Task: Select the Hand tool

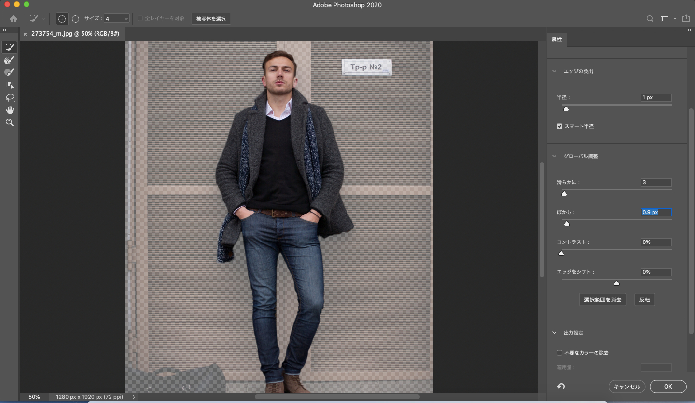Action: tap(9, 110)
